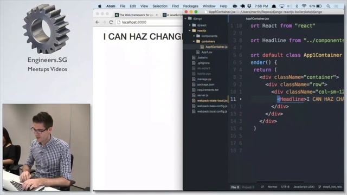Screen dimensions: 347x195
Task: Click the Headline tag in code
Action: click(x=292, y=99)
